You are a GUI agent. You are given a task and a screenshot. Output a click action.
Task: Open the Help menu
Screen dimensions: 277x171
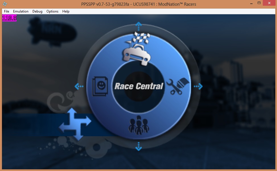point(66,11)
